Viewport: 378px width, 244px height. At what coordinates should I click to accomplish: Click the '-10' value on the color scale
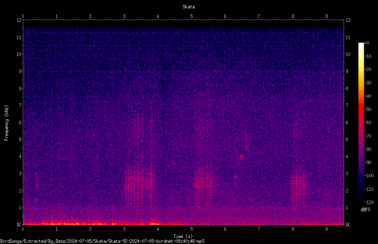click(x=368, y=56)
